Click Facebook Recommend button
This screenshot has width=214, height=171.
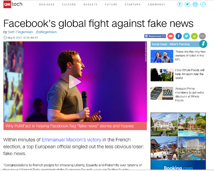point(155,36)
